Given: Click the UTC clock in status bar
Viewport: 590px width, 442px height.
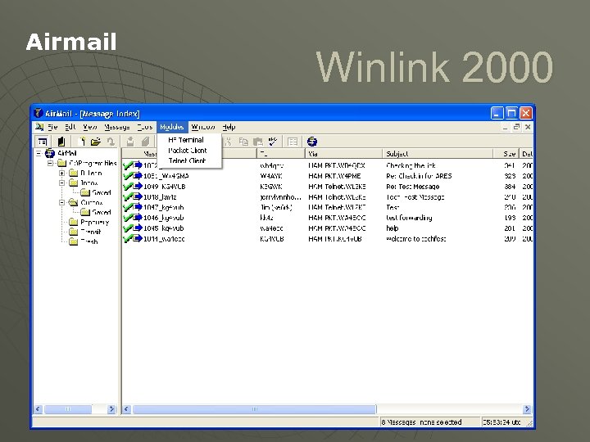Looking at the screenshot, I should coord(501,422).
